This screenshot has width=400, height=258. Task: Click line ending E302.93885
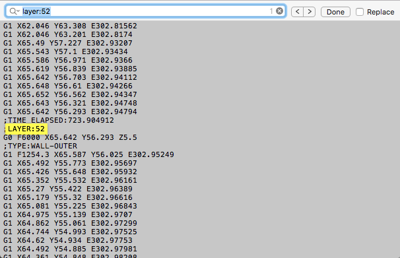tap(70, 69)
